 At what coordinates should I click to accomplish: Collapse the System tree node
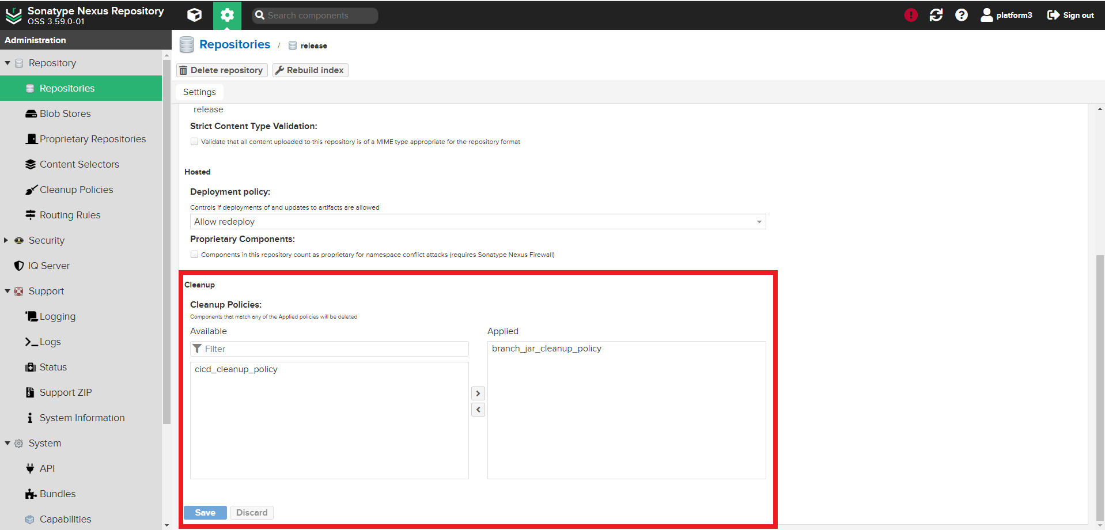coord(7,443)
